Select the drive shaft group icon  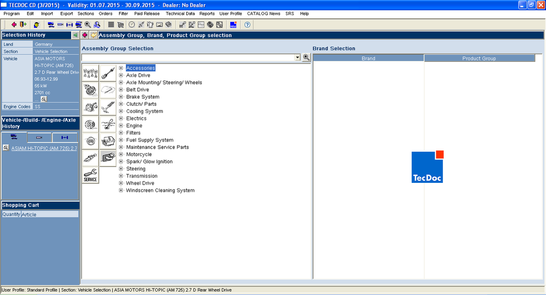pos(108,73)
